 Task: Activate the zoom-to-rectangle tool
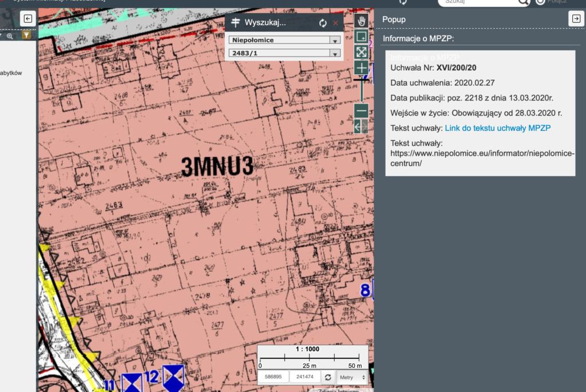pyautogui.click(x=361, y=37)
